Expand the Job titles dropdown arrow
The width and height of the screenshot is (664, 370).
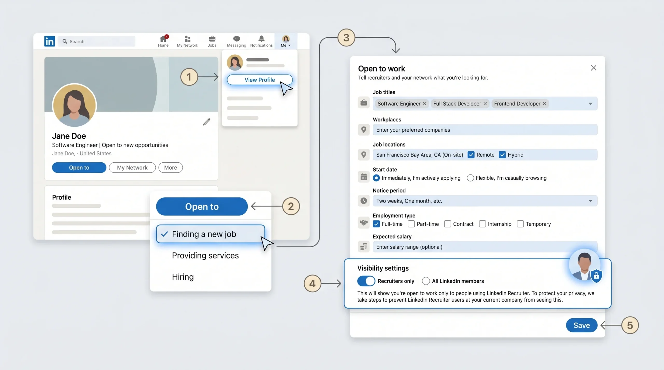tap(591, 104)
